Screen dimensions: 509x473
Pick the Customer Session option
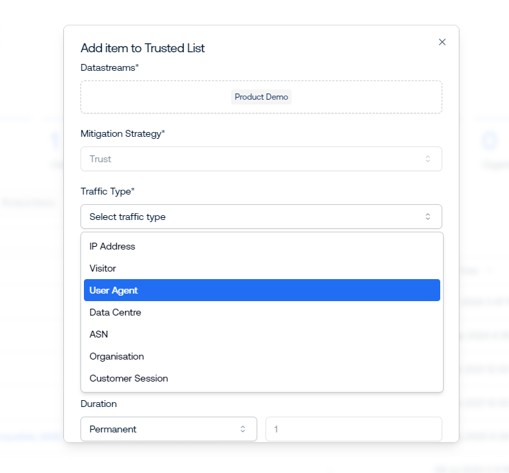129,378
